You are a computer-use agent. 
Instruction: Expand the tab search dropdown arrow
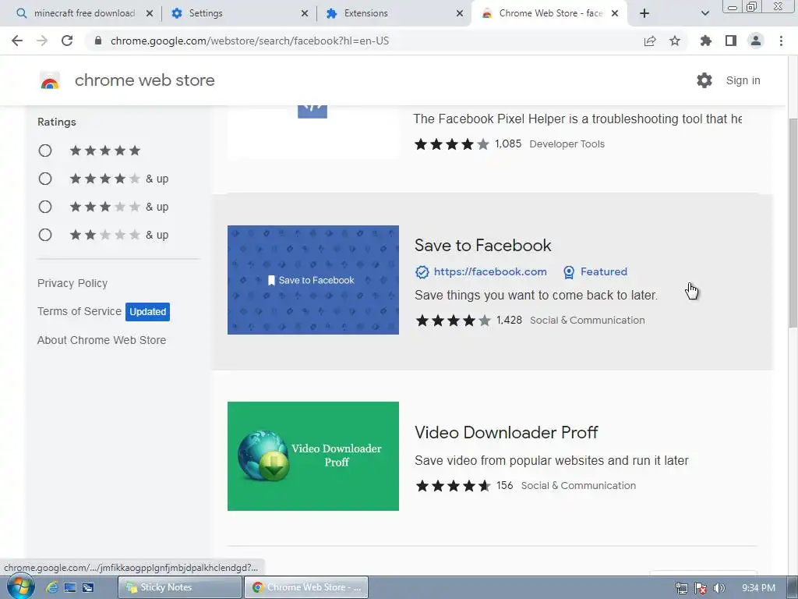click(x=704, y=13)
